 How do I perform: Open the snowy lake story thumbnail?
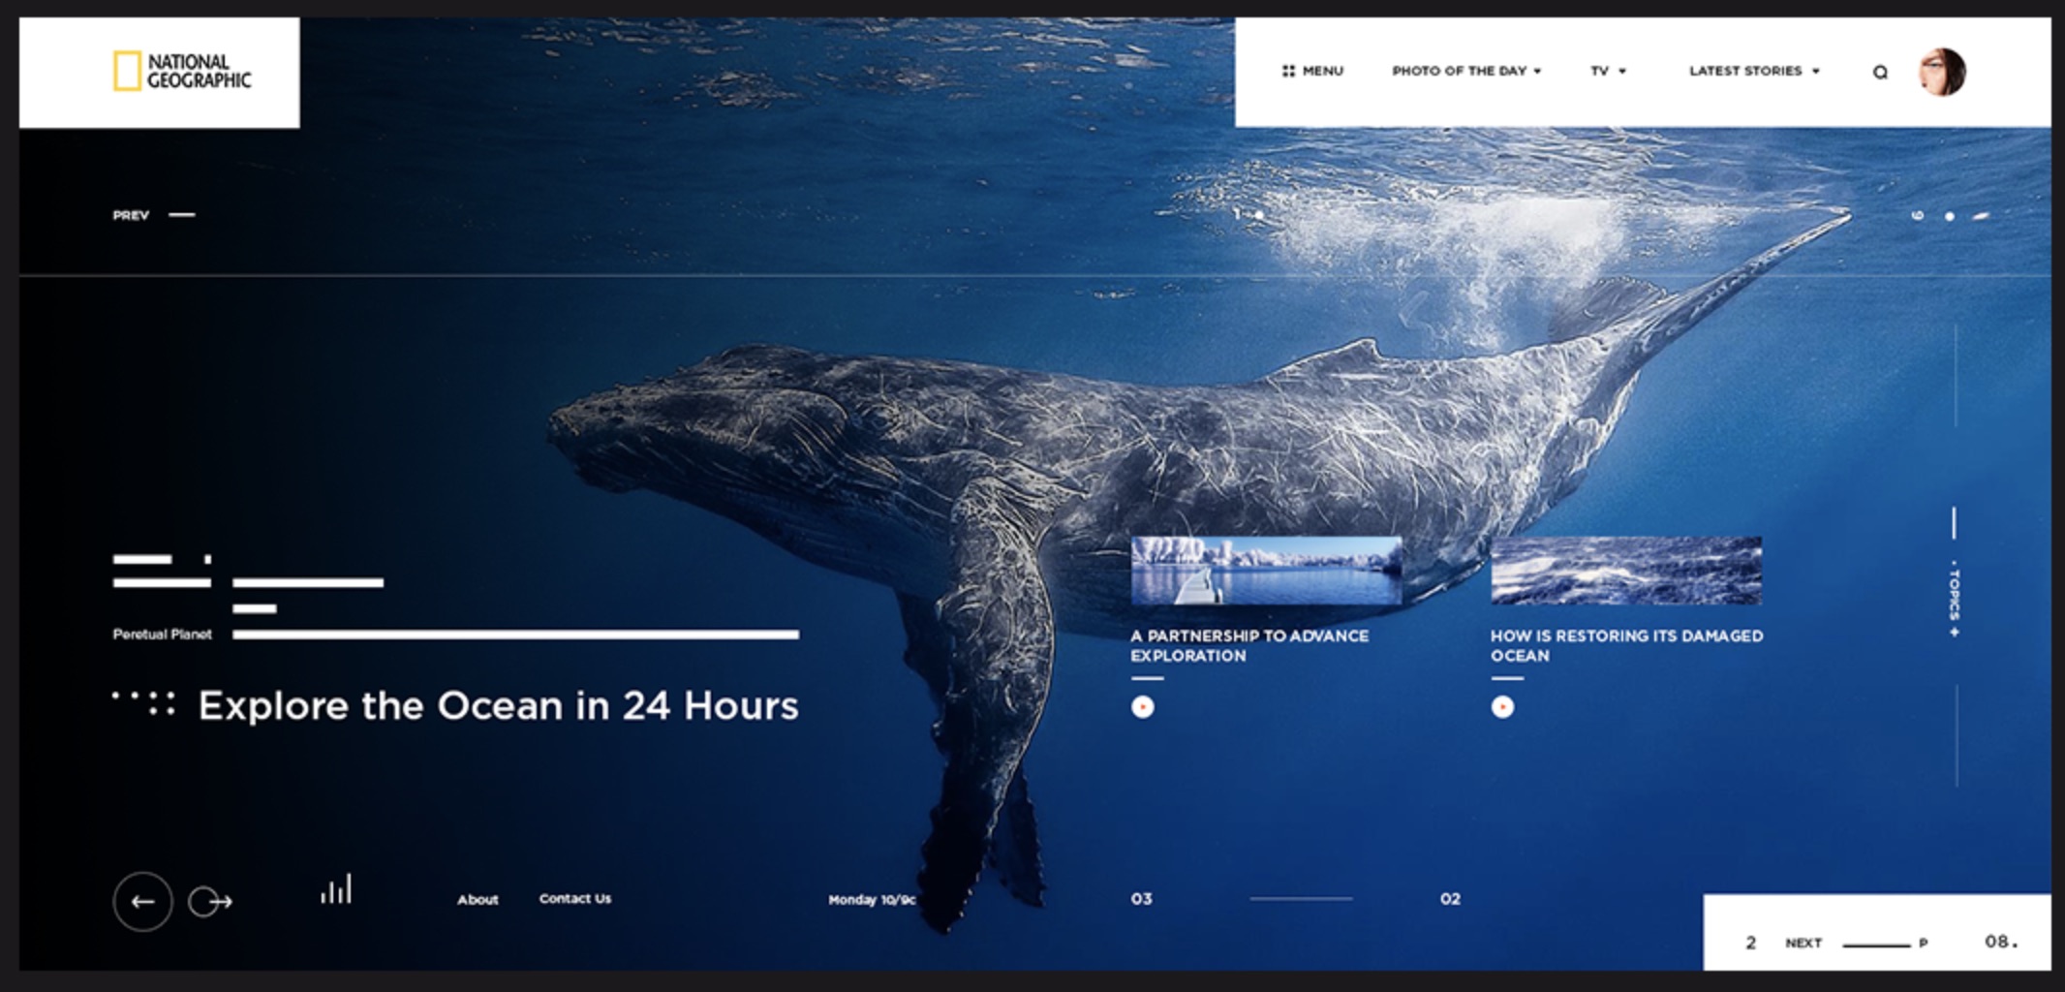pyautogui.click(x=1266, y=571)
